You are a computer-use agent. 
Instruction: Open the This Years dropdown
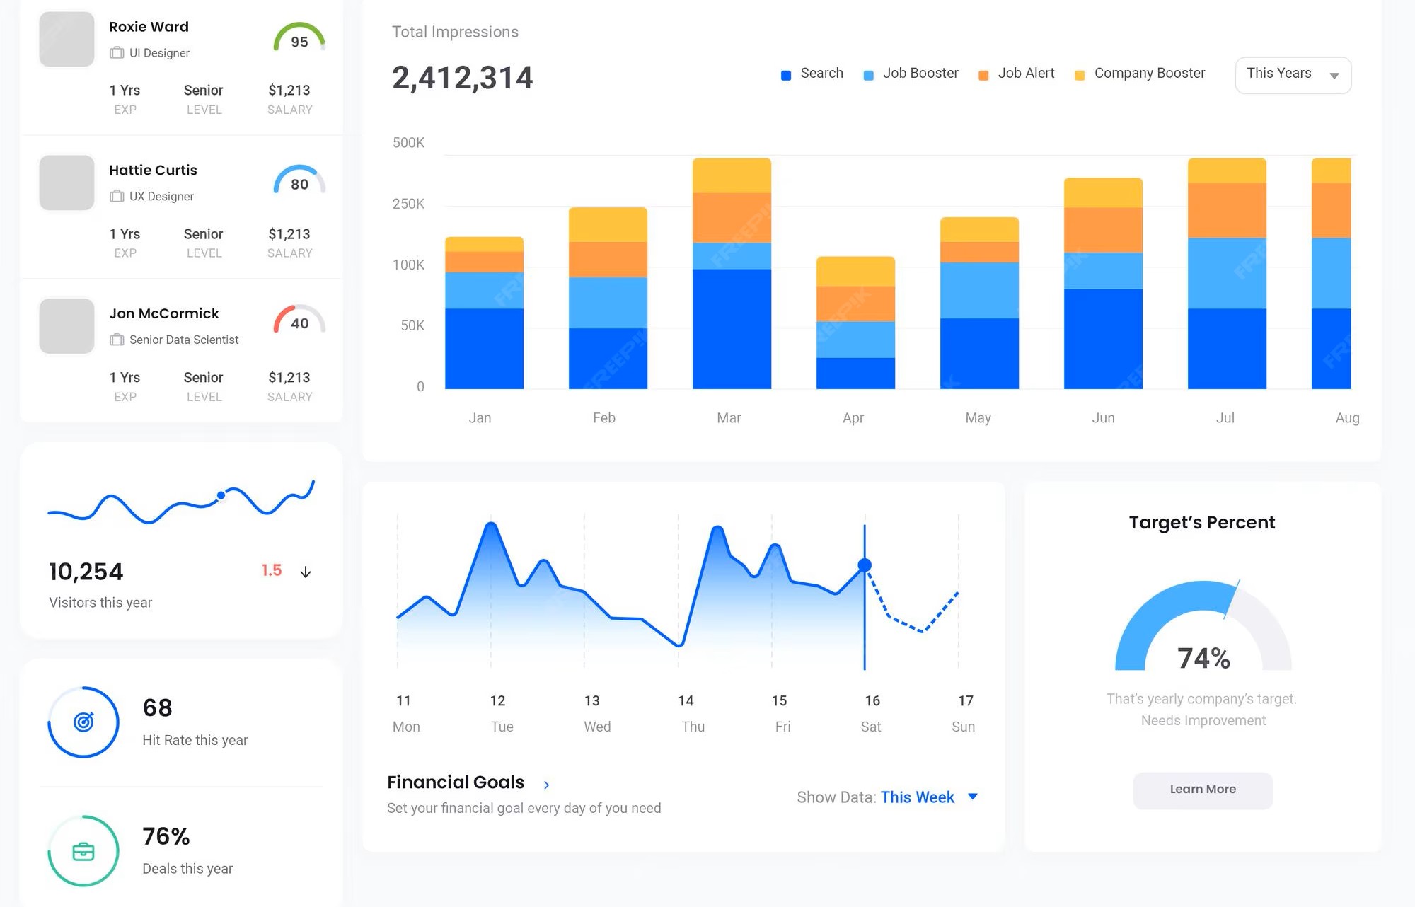[x=1293, y=74]
